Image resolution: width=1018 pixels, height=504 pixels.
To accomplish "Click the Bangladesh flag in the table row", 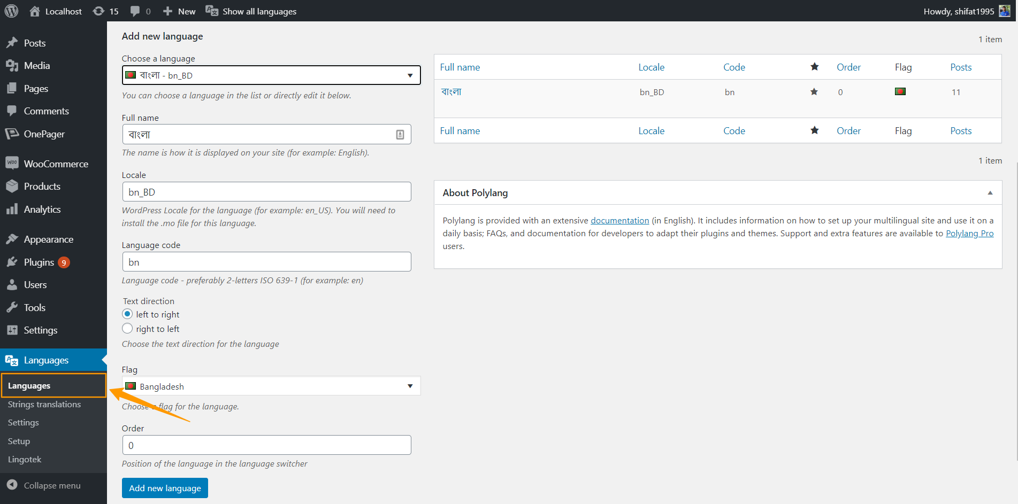I will (x=900, y=91).
